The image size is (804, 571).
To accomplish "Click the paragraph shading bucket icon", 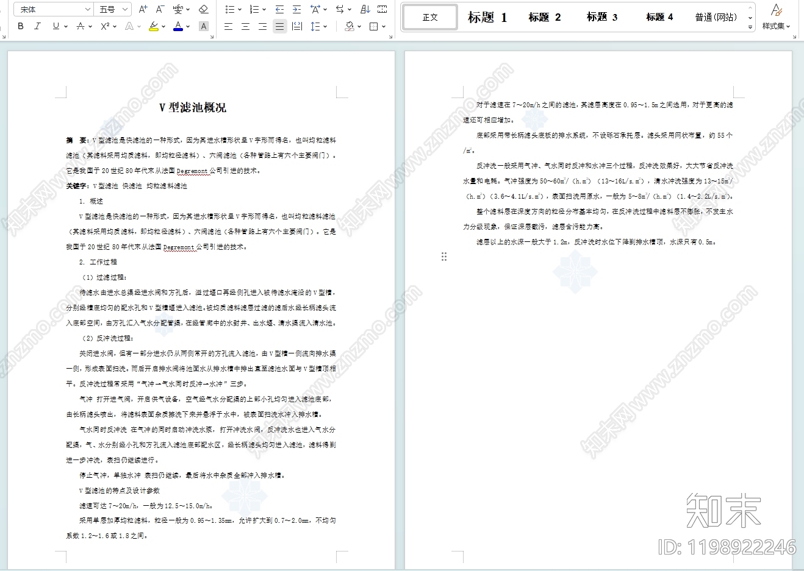I will click(x=350, y=26).
